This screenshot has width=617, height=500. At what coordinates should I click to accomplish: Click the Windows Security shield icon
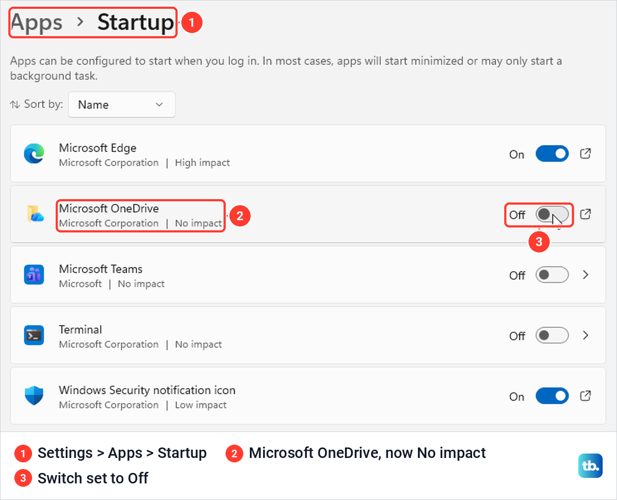click(34, 395)
